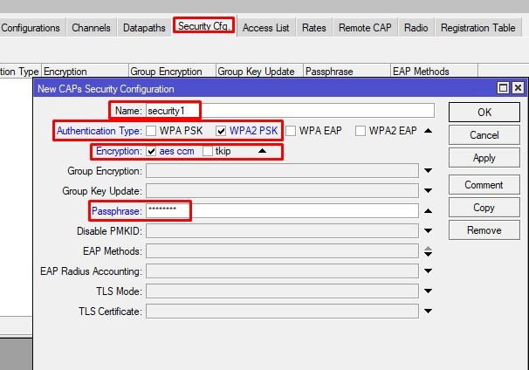Tick the tkip encryption checkbox
529x370 pixels.
[207, 151]
